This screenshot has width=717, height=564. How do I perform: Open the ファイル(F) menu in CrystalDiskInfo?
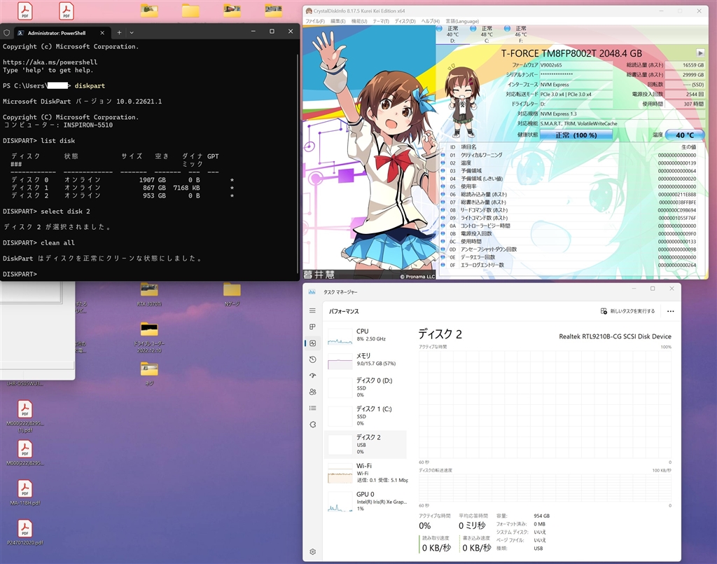click(x=315, y=21)
